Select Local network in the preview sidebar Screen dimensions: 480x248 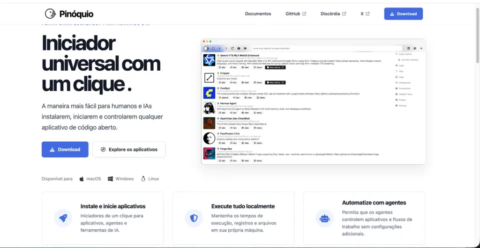pos(404,54)
